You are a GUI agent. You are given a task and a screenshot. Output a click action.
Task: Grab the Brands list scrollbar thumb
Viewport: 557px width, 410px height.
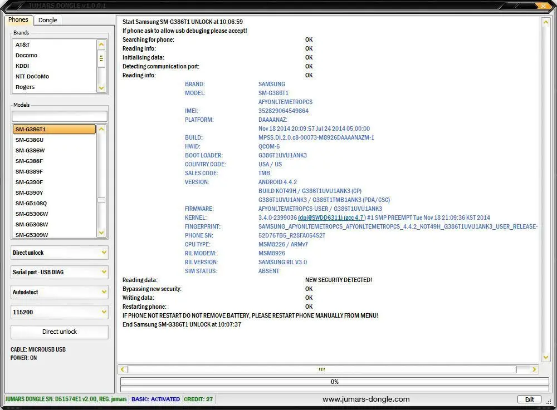click(x=101, y=58)
